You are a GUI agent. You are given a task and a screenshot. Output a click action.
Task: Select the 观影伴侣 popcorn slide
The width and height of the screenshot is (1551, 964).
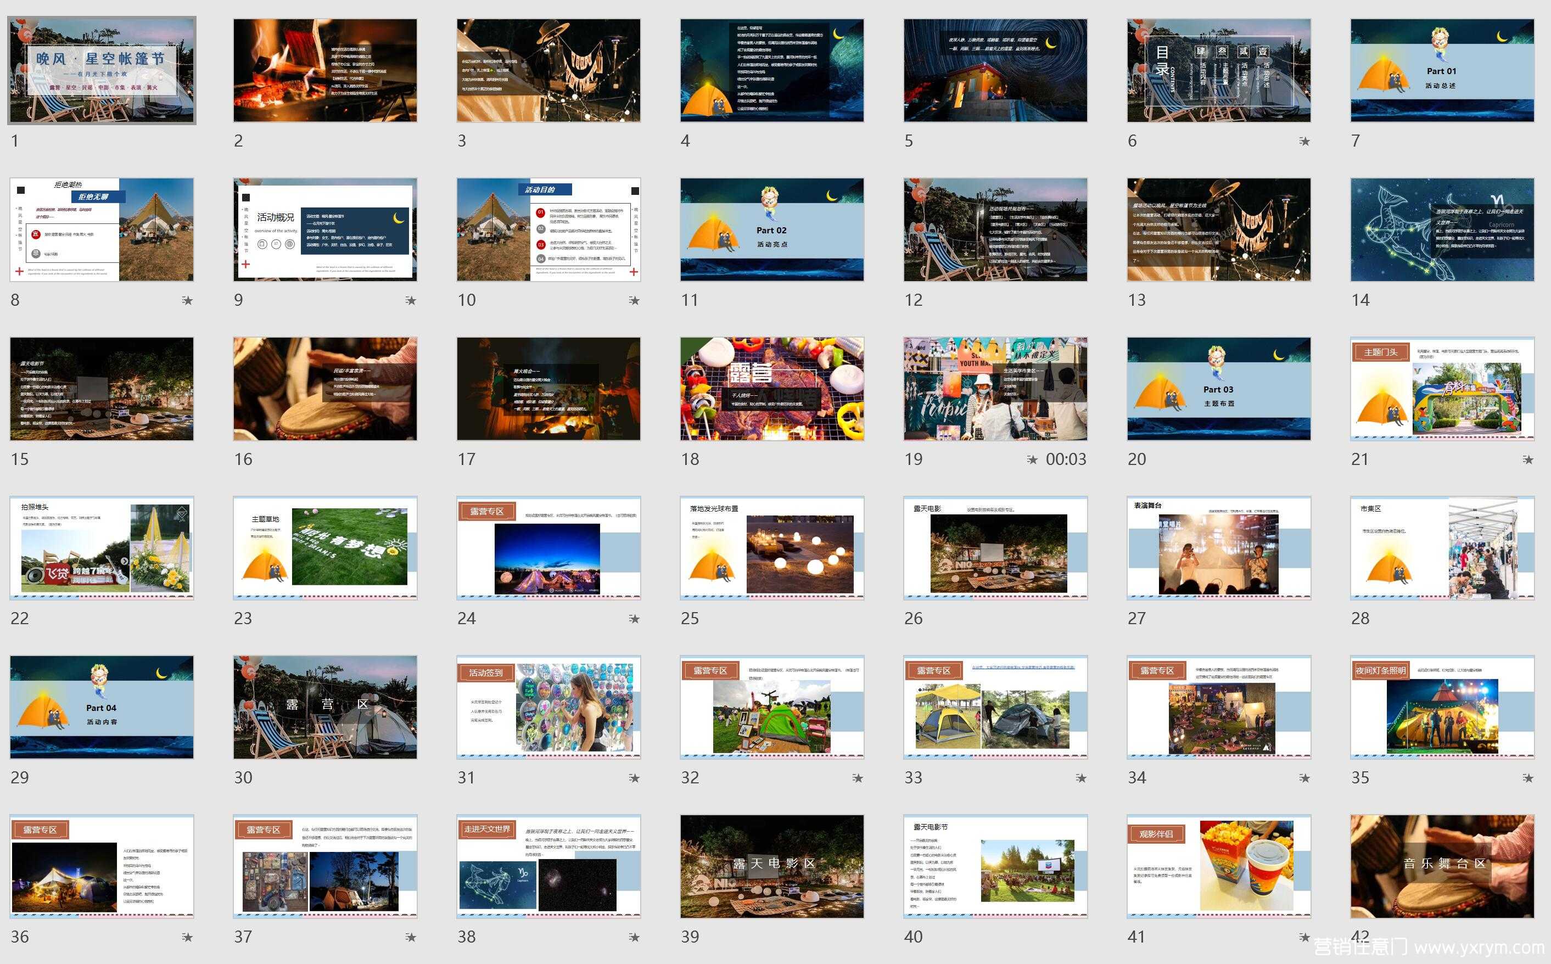point(1218,866)
